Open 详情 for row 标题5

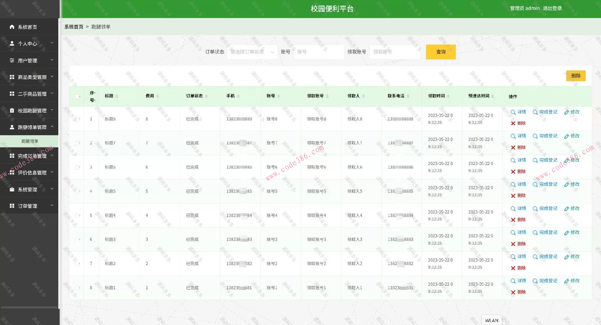point(518,184)
